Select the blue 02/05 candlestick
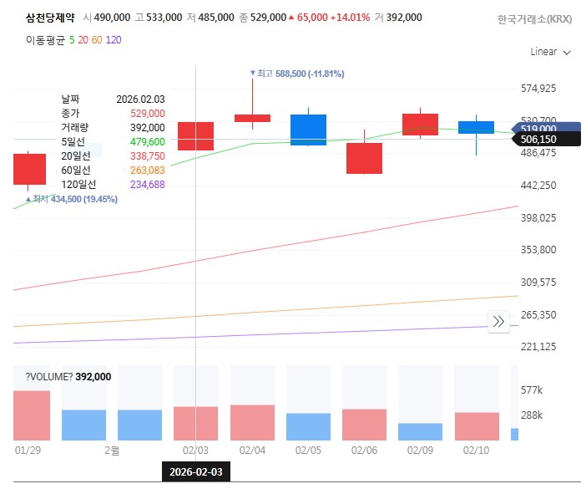The image size is (586, 494). (x=308, y=130)
